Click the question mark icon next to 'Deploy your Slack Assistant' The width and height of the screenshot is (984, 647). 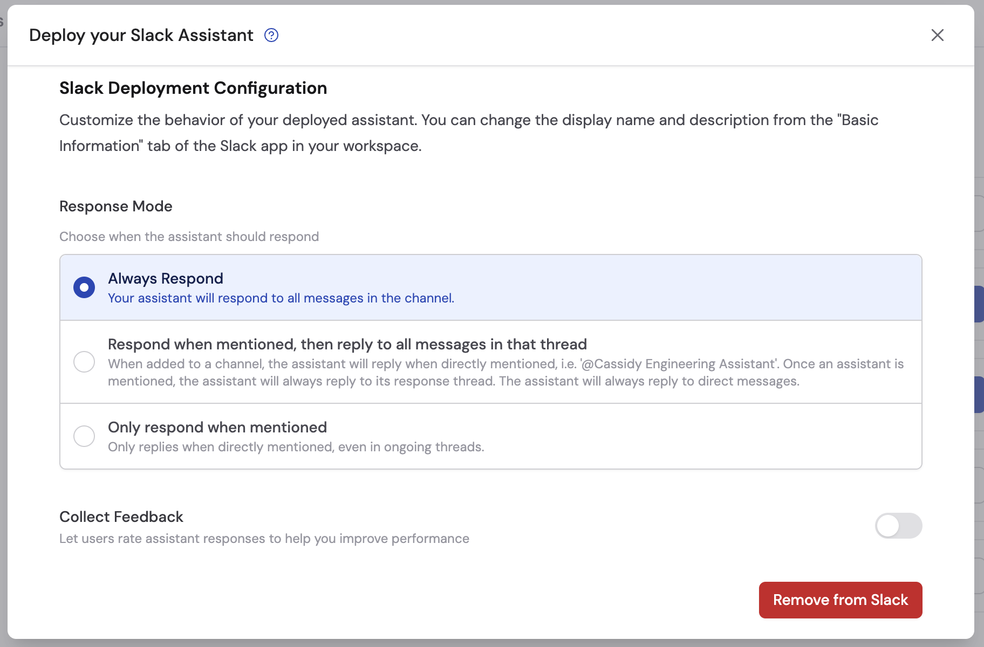point(271,35)
